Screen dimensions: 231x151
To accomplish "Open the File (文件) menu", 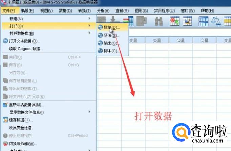I will 9,11.
